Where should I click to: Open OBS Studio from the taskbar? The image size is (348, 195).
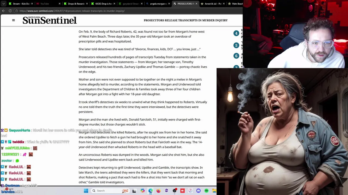[175, 191]
